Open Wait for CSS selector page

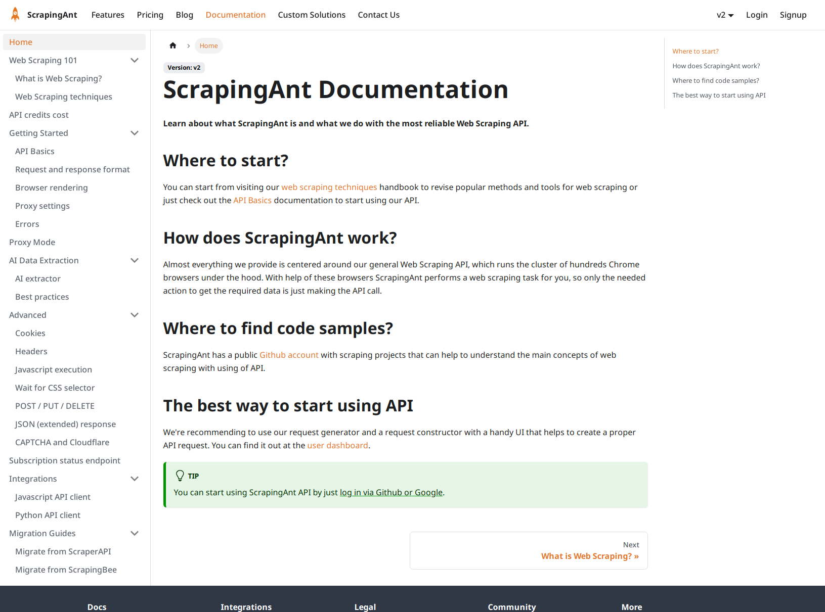pyautogui.click(x=55, y=388)
